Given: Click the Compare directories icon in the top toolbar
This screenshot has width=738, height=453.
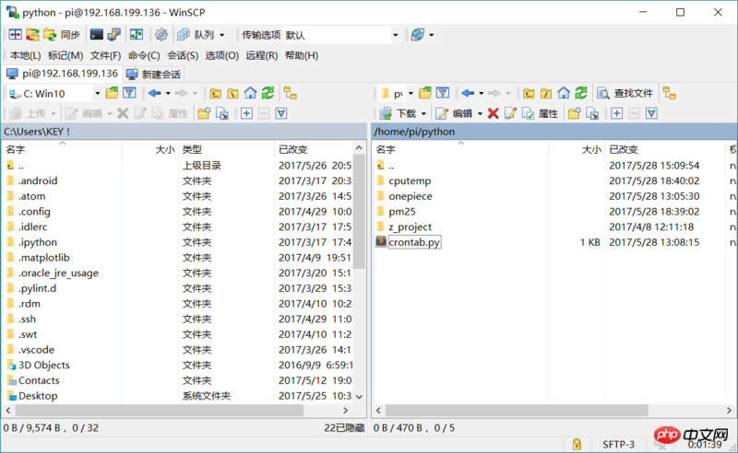Looking at the screenshot, I should 15,35.
